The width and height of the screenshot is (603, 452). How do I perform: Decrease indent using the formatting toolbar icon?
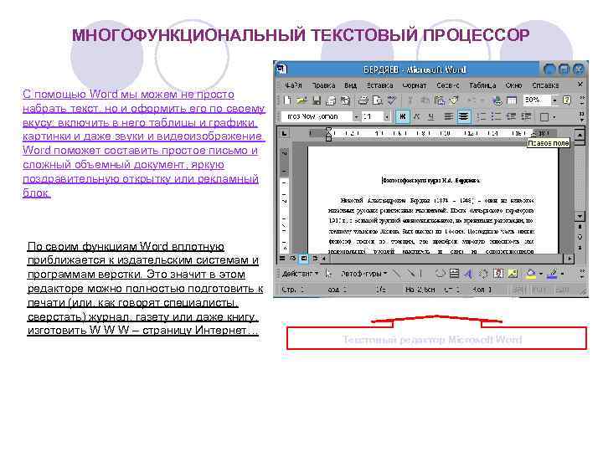511,116
